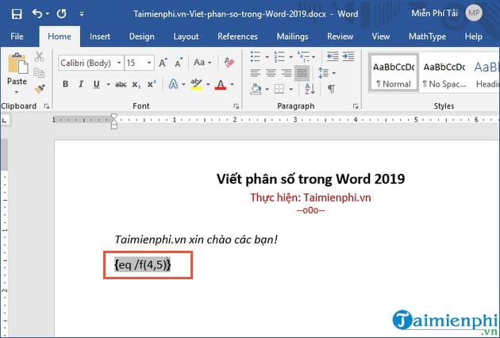This screenshot has width=500, height=338.
Task: Activate the Format Painter brush
Action: 39,88
